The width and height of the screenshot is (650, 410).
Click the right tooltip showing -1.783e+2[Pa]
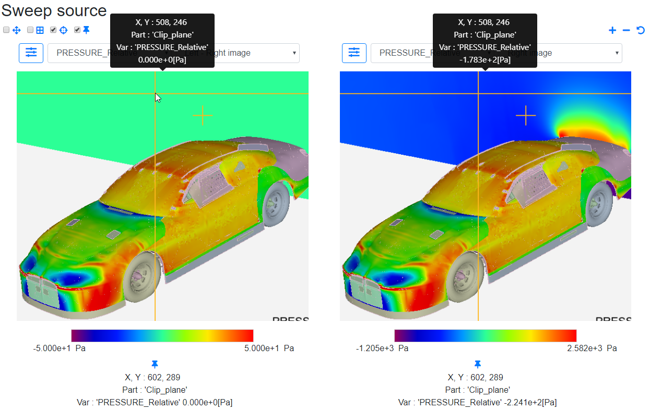(x=485, y=41)
